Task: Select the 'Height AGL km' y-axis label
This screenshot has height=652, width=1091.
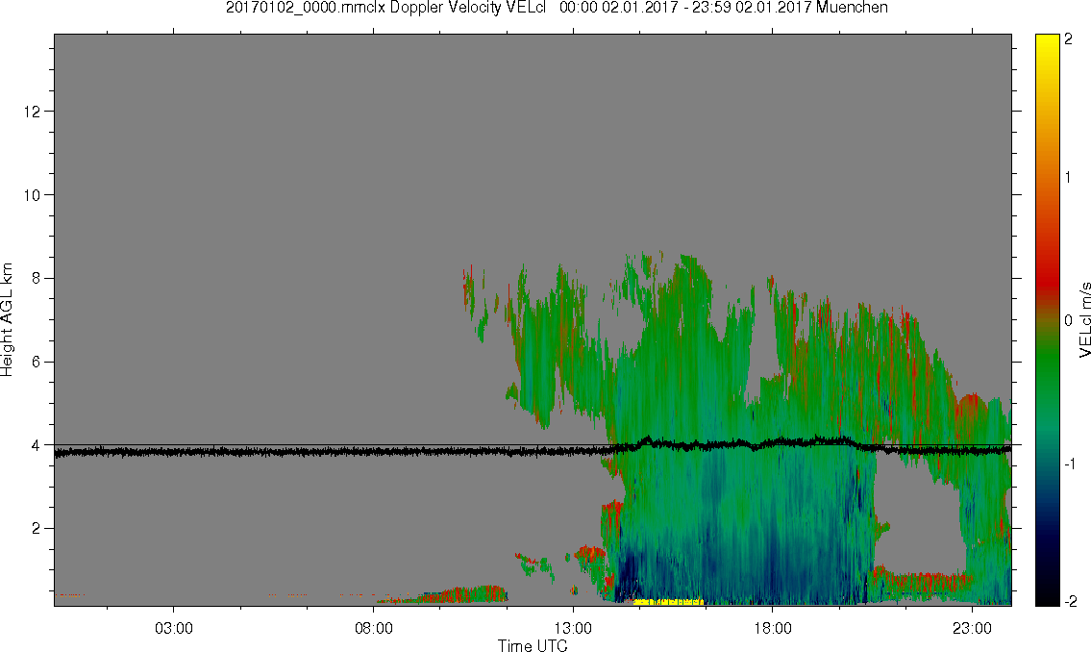Action: (x=7, y=320)
